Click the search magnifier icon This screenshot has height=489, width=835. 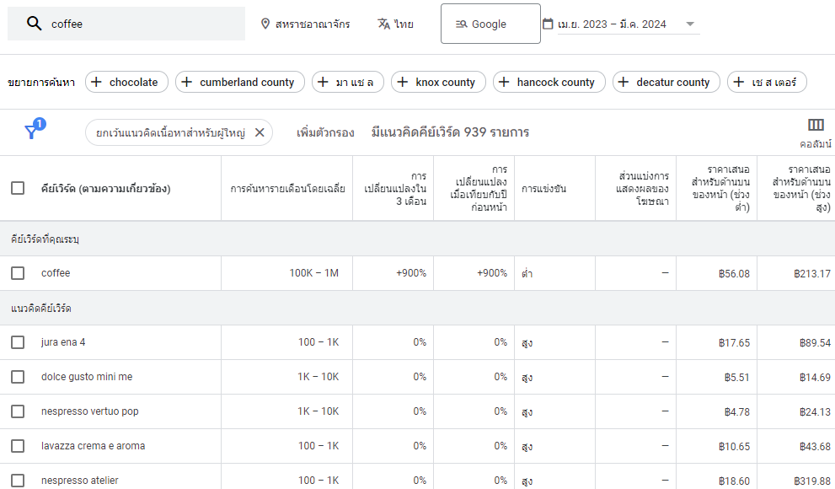[x=34, y=24]
